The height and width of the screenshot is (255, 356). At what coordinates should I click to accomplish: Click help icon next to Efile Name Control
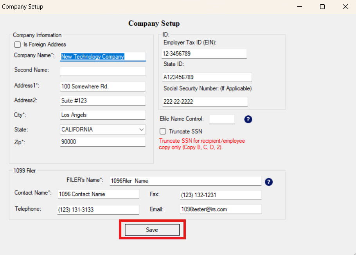click(x=248, y=119)
